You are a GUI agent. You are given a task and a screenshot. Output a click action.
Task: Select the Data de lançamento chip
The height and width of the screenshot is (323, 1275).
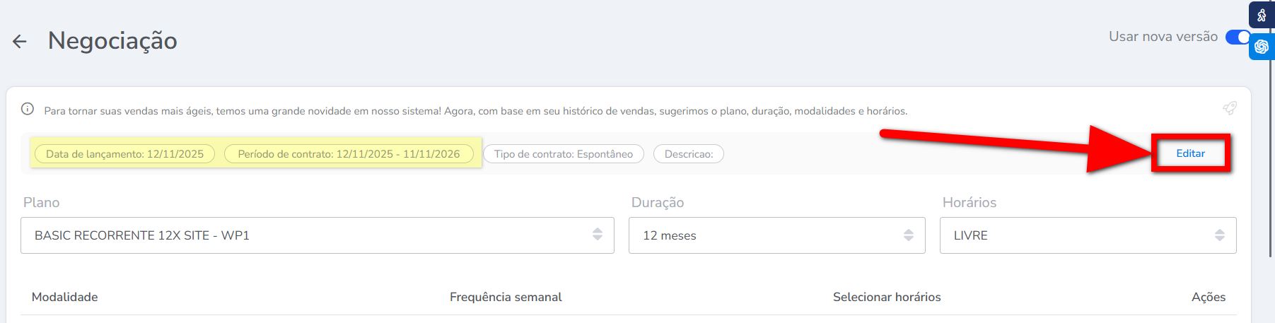coord(124,154)
